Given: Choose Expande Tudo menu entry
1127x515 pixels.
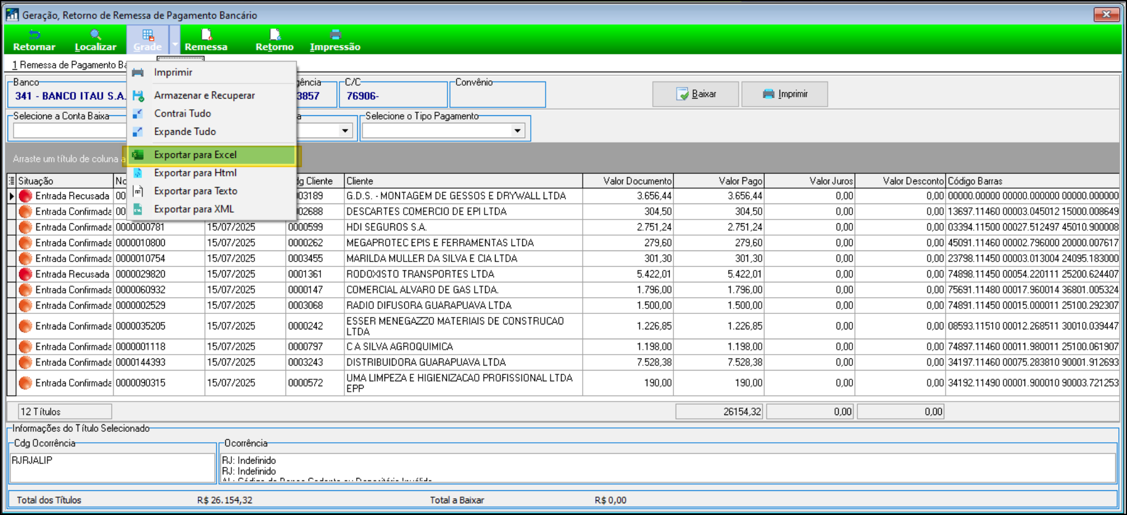Looking at the screenshot, I should point(211,131).
